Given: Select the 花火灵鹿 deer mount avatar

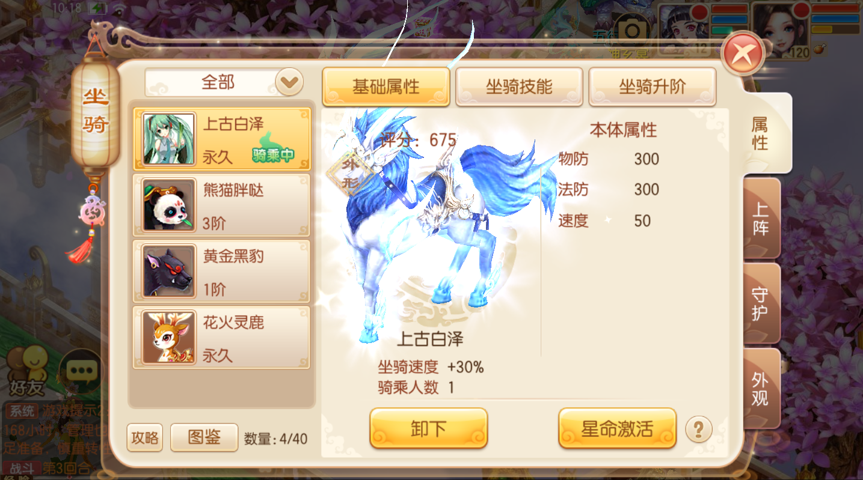Looking at the screenshot, I should click(x=169, y=336).
